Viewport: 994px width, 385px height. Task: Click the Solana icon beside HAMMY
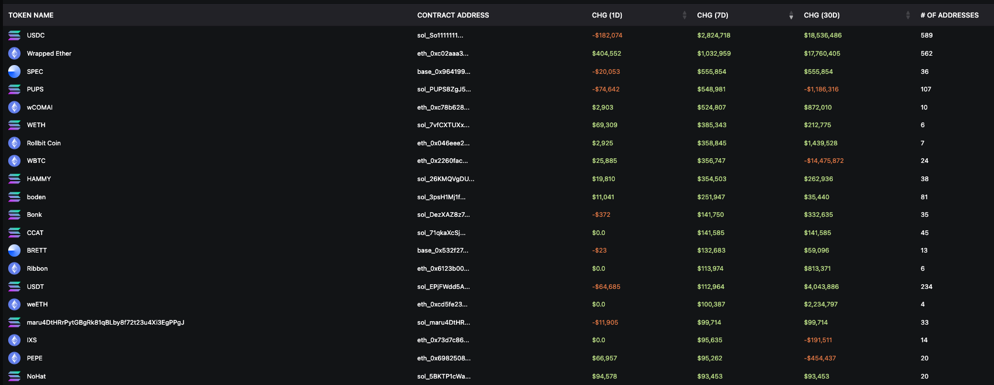[x=15, y=179]
